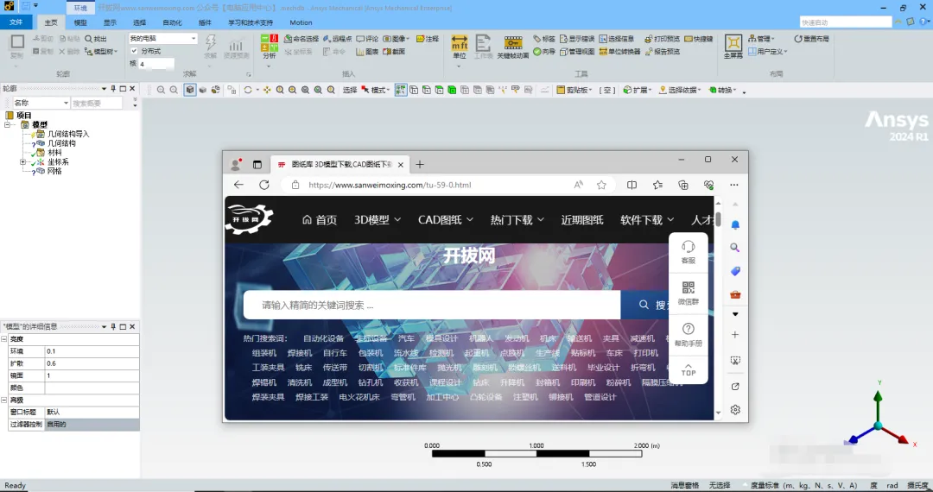The width and height of the screenshot is (933, 492).
Task: Click the browser sidebar settings gear
Action: (735, 410)
